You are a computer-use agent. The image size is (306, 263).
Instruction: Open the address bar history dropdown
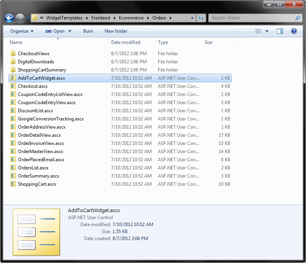click(192, 18)
